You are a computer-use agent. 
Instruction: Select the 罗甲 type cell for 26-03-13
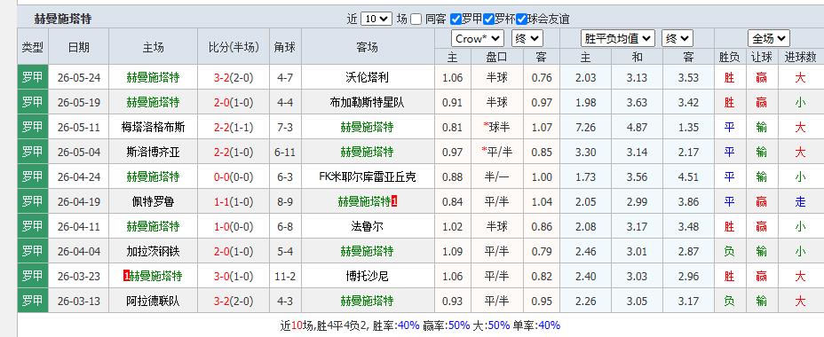[x=33, y=301]
